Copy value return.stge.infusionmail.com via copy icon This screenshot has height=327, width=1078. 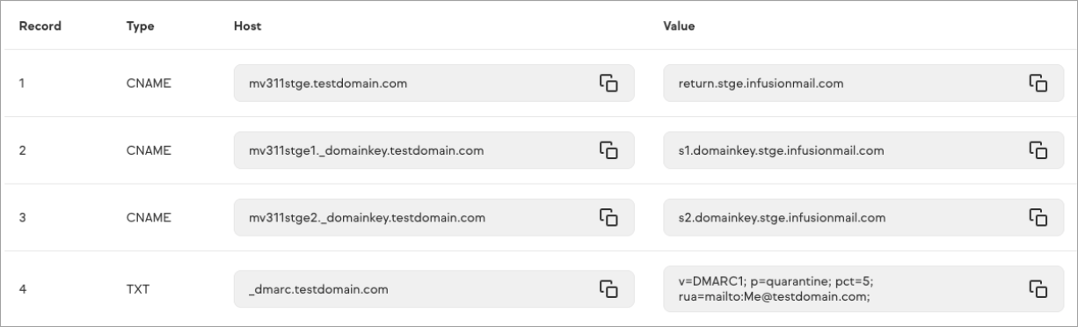pos(1038,83)
